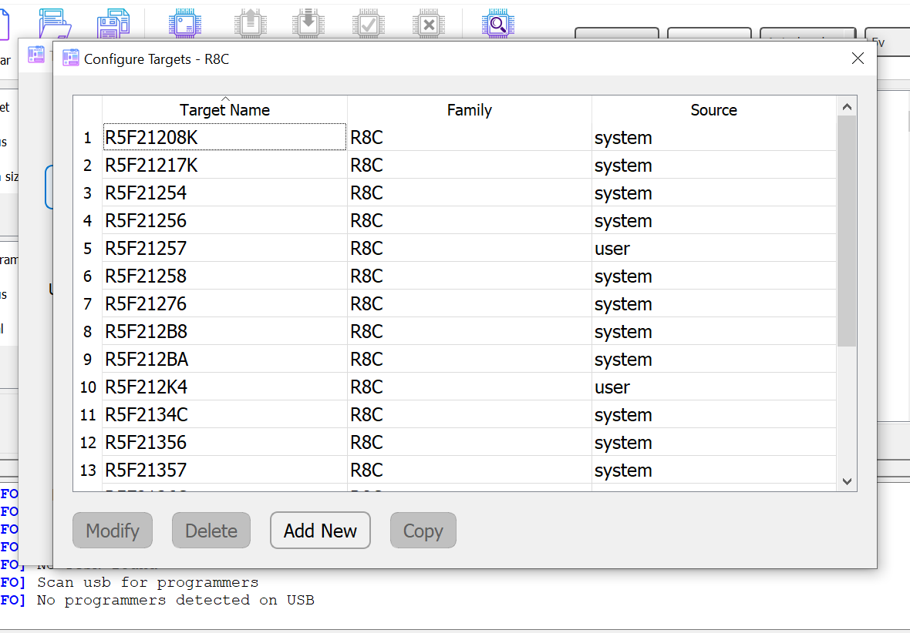910x633 pixels.
Task: Select the chip device icon
Action: [185, 23]
